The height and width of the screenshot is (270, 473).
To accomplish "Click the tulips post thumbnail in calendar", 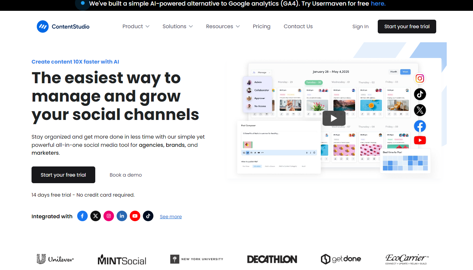I will click(317, 105).
